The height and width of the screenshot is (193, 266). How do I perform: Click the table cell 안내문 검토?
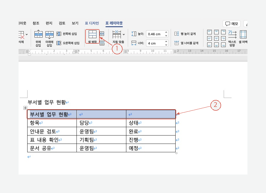[x=52, y=131]
